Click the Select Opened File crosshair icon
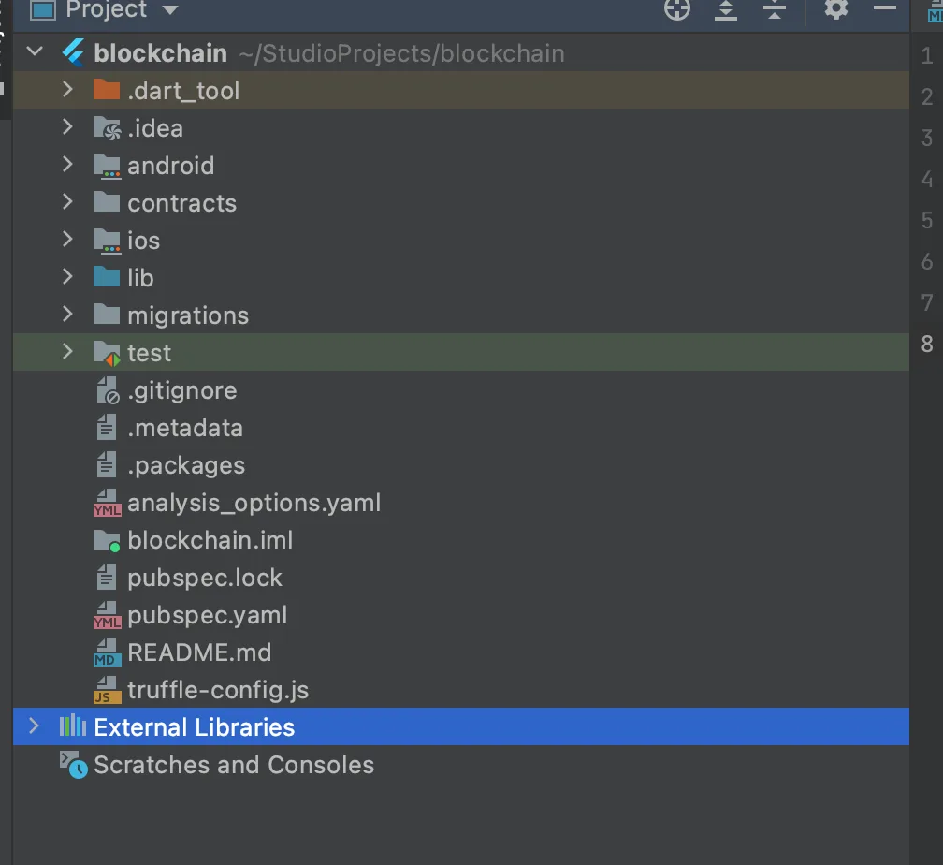Screen dimensions: 943x865 (x=677, y=9)
